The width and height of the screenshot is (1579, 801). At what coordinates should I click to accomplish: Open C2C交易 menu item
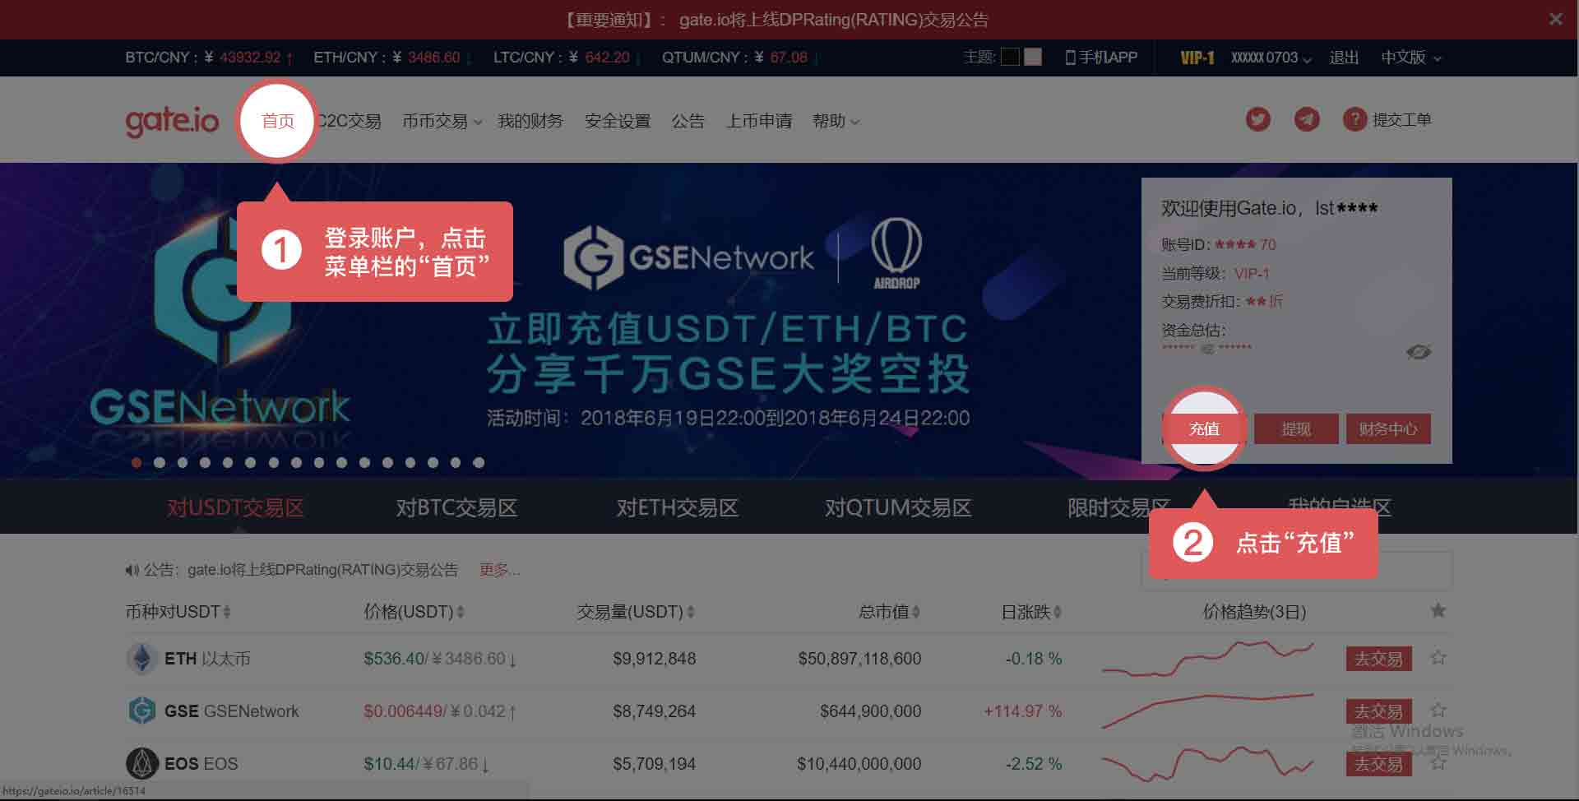click(x=349, y=121)
